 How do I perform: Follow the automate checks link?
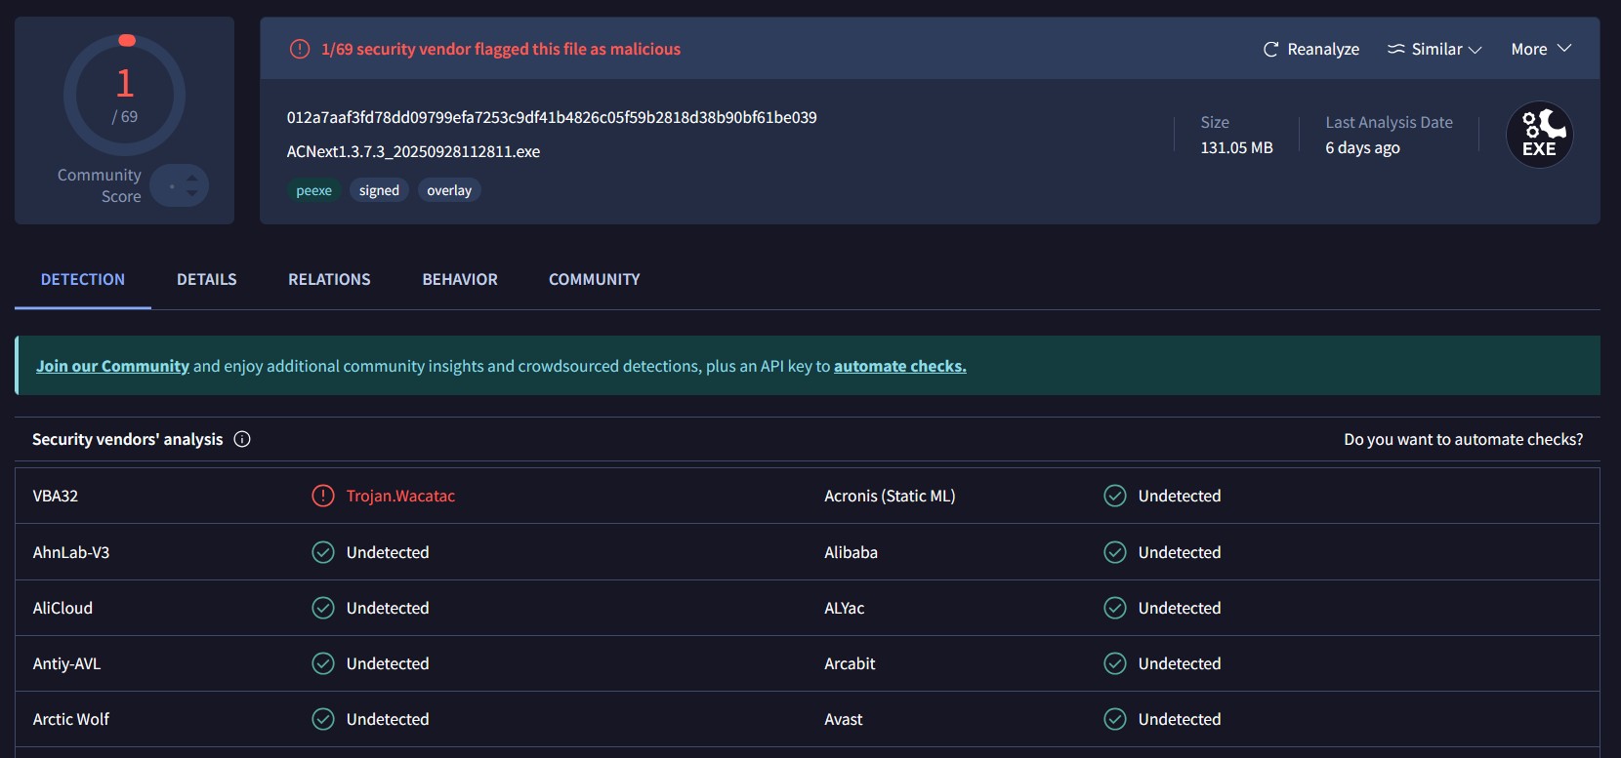point(899,366)
